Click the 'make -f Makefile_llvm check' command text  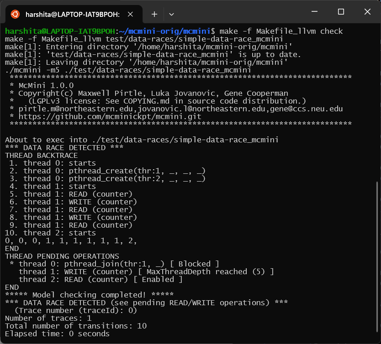281,31
